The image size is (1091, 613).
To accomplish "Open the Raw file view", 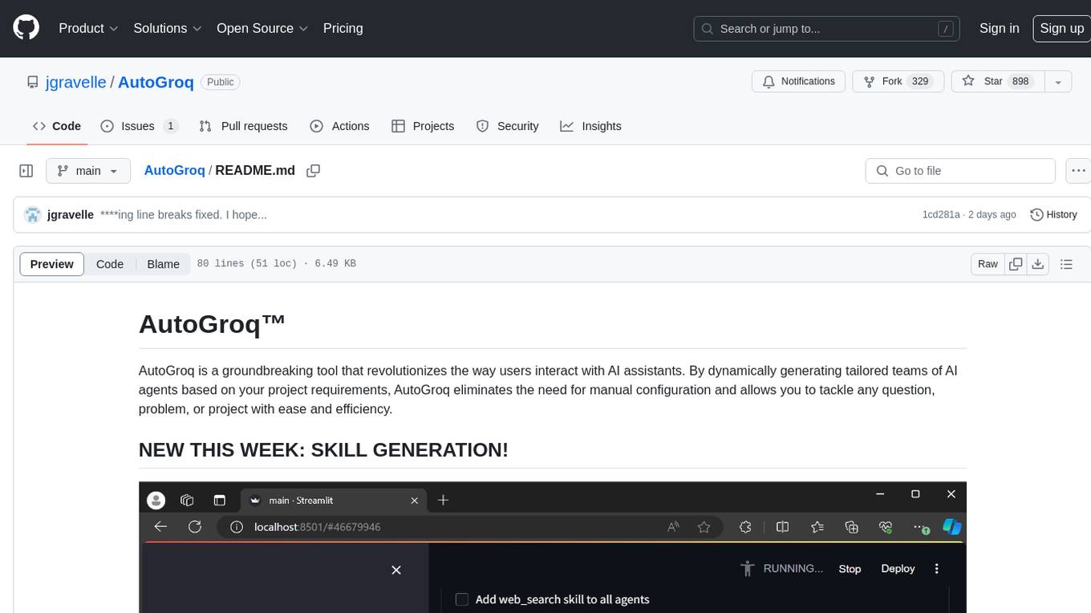I will (x=988, y=264).
